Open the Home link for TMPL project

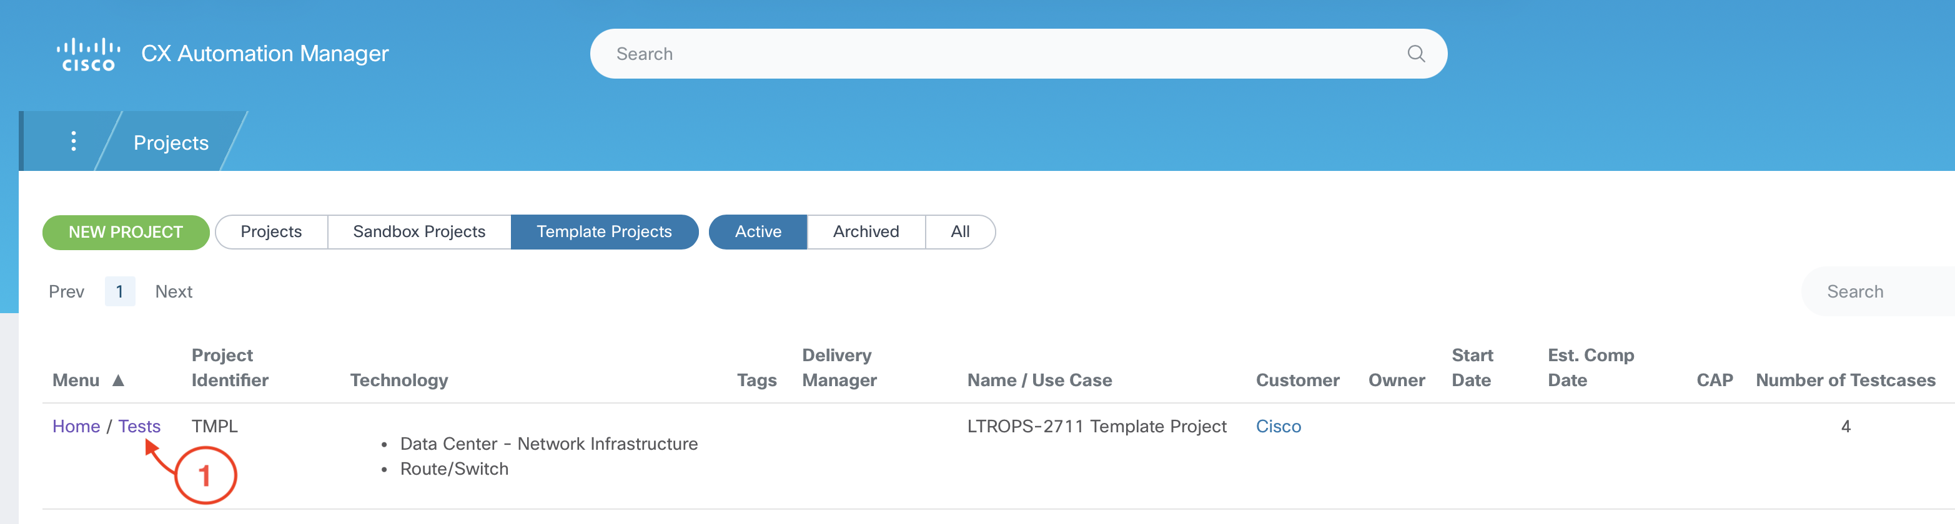[x=76, y=426]
